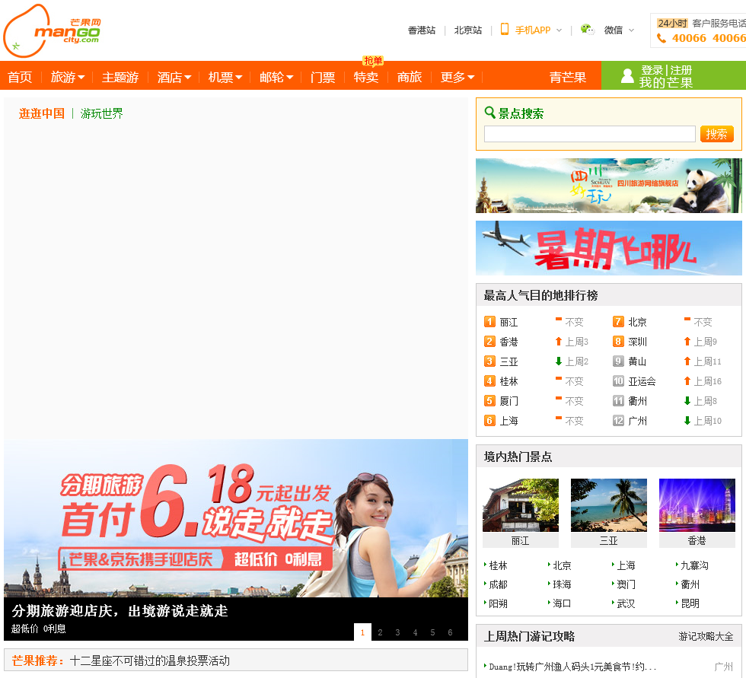
Task: Click the 九寨沟 destination link
Action: click(x=694, y=565)
